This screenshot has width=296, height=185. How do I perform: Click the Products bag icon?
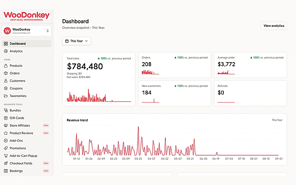click(6, 66)
